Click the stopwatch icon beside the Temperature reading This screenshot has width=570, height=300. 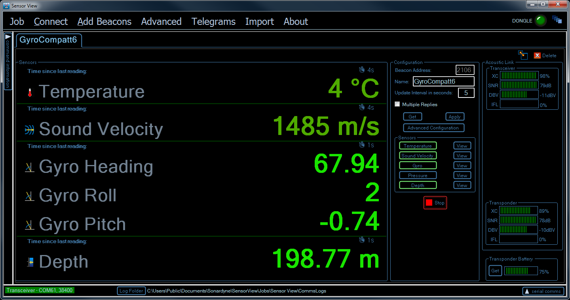pyautogui.click(x=361, y=69)
